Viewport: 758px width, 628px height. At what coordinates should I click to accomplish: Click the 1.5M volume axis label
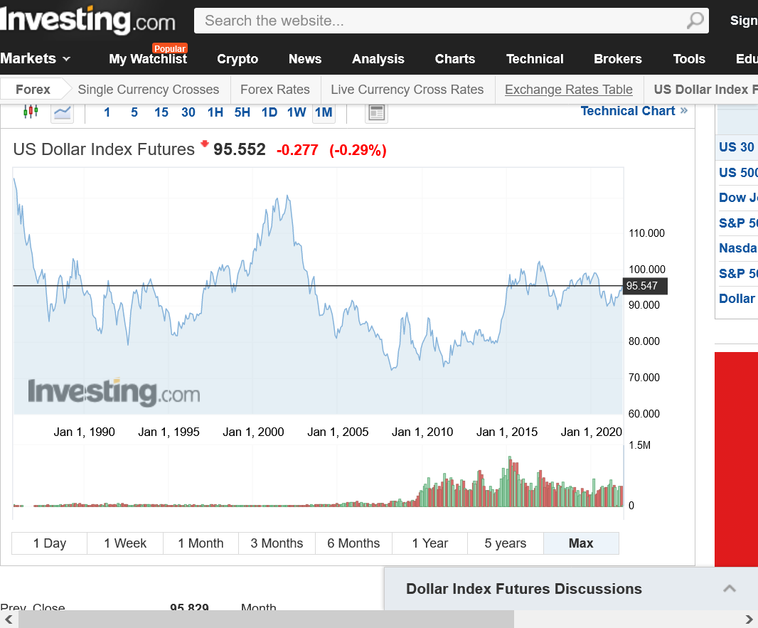click(x=639, y=445)
